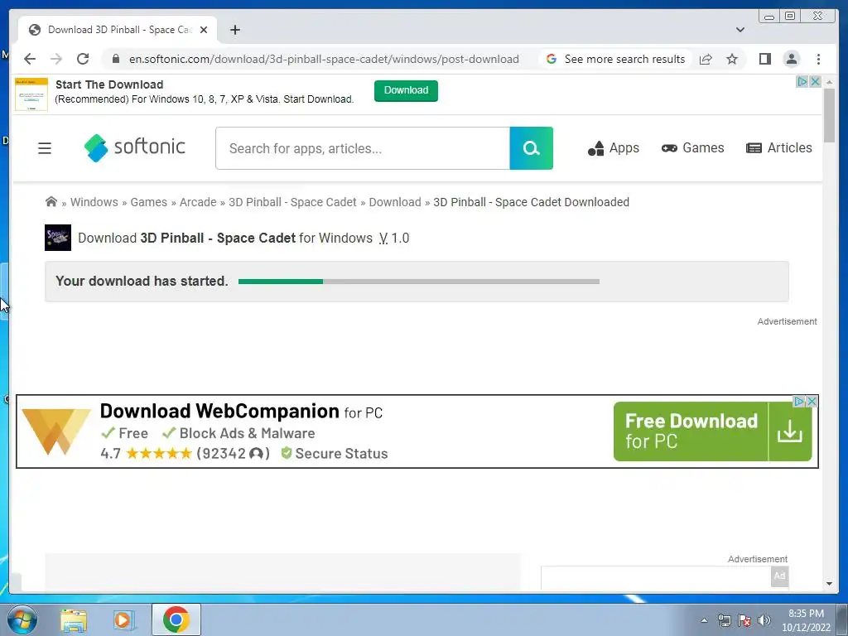The height and width of the screenshot is (636, 848).
Task: Toggle Chrome side panel
Action: tap(764, 59)
